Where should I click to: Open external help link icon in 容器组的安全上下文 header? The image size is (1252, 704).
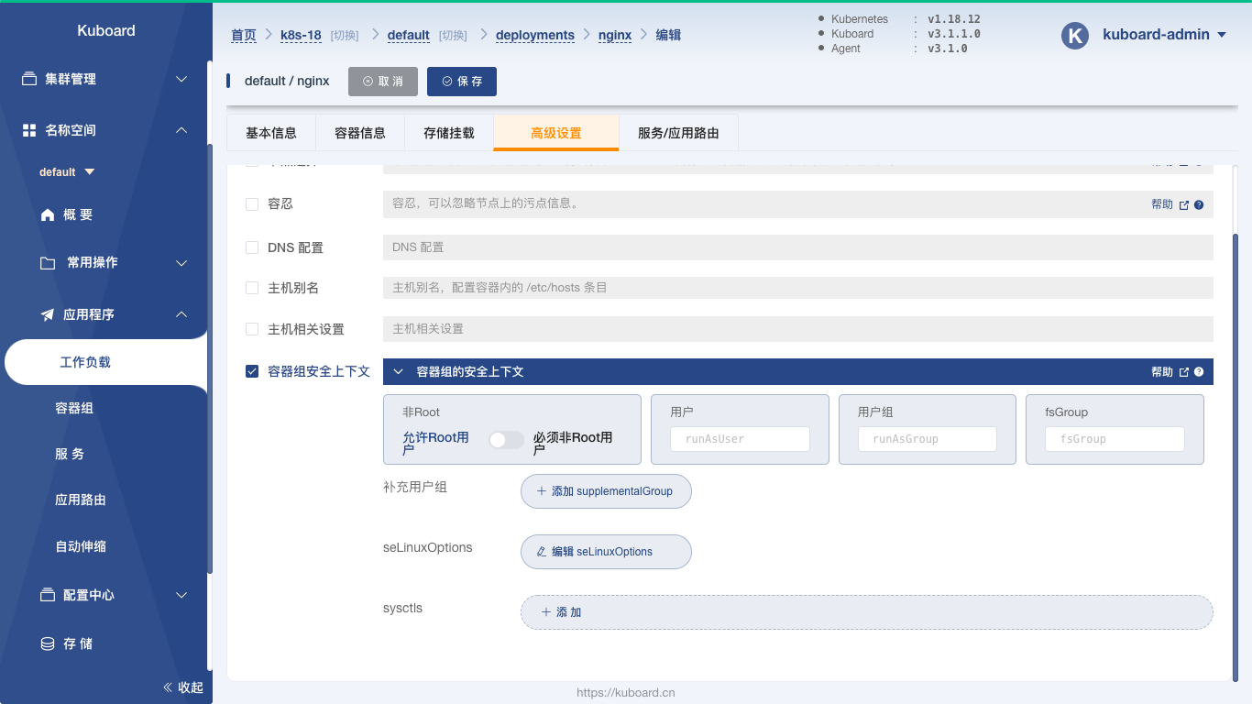pyautogui.click(x=1184, y=372)
